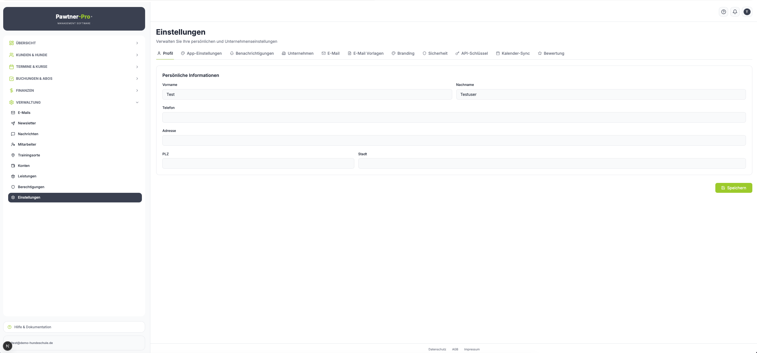Click the green Speichern button

click(733, 188)
